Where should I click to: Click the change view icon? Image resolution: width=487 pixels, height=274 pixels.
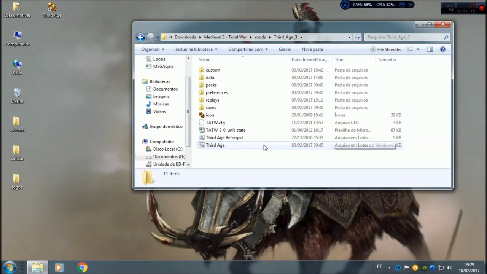(410, 49)
